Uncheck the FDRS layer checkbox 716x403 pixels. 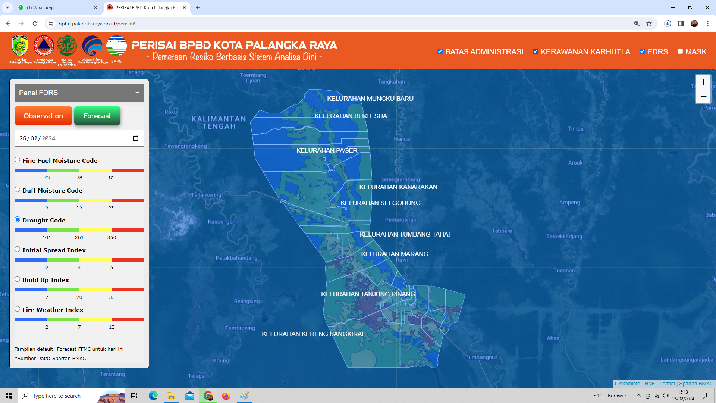(642, 51)
